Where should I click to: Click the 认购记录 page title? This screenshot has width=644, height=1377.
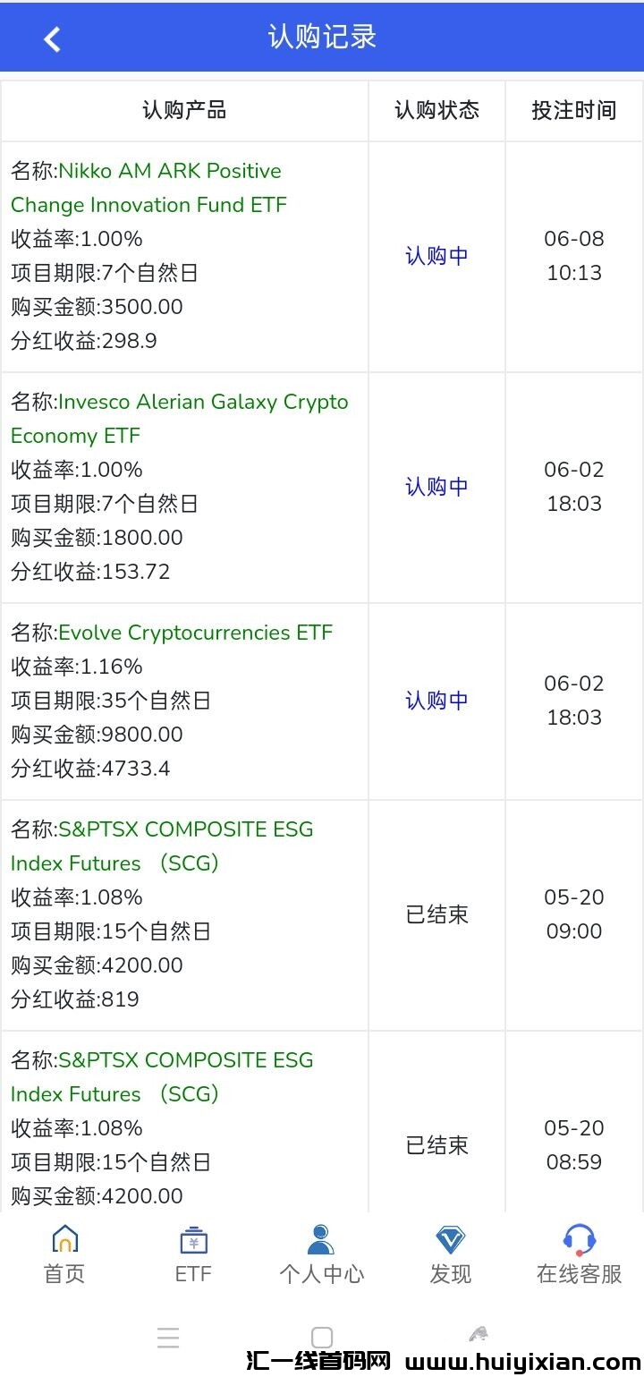click(322, 37)
